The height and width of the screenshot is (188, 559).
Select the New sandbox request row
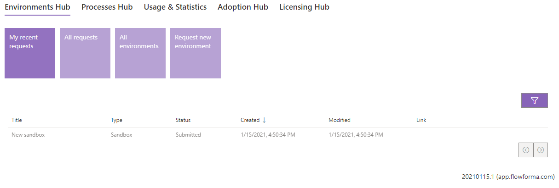(x=277, y=135)
